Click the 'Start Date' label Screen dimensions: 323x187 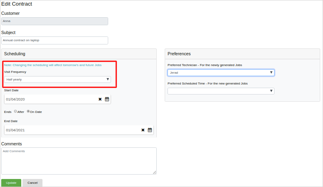pyautogui.click(x=11, y=90)
